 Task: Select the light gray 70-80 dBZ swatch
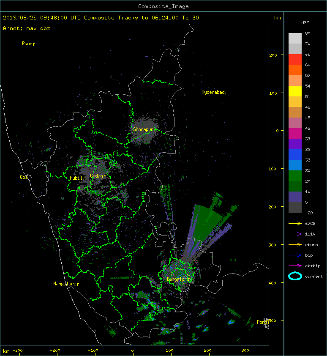295,38
